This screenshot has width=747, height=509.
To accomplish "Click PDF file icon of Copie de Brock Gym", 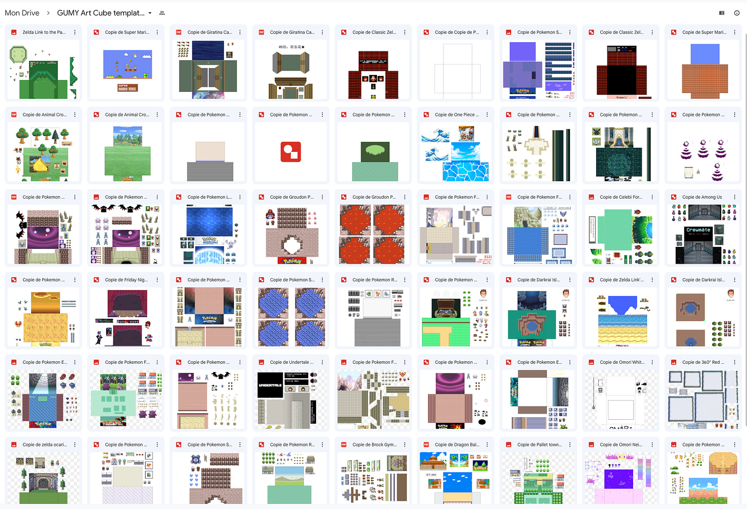I will (x=344, y=445).
